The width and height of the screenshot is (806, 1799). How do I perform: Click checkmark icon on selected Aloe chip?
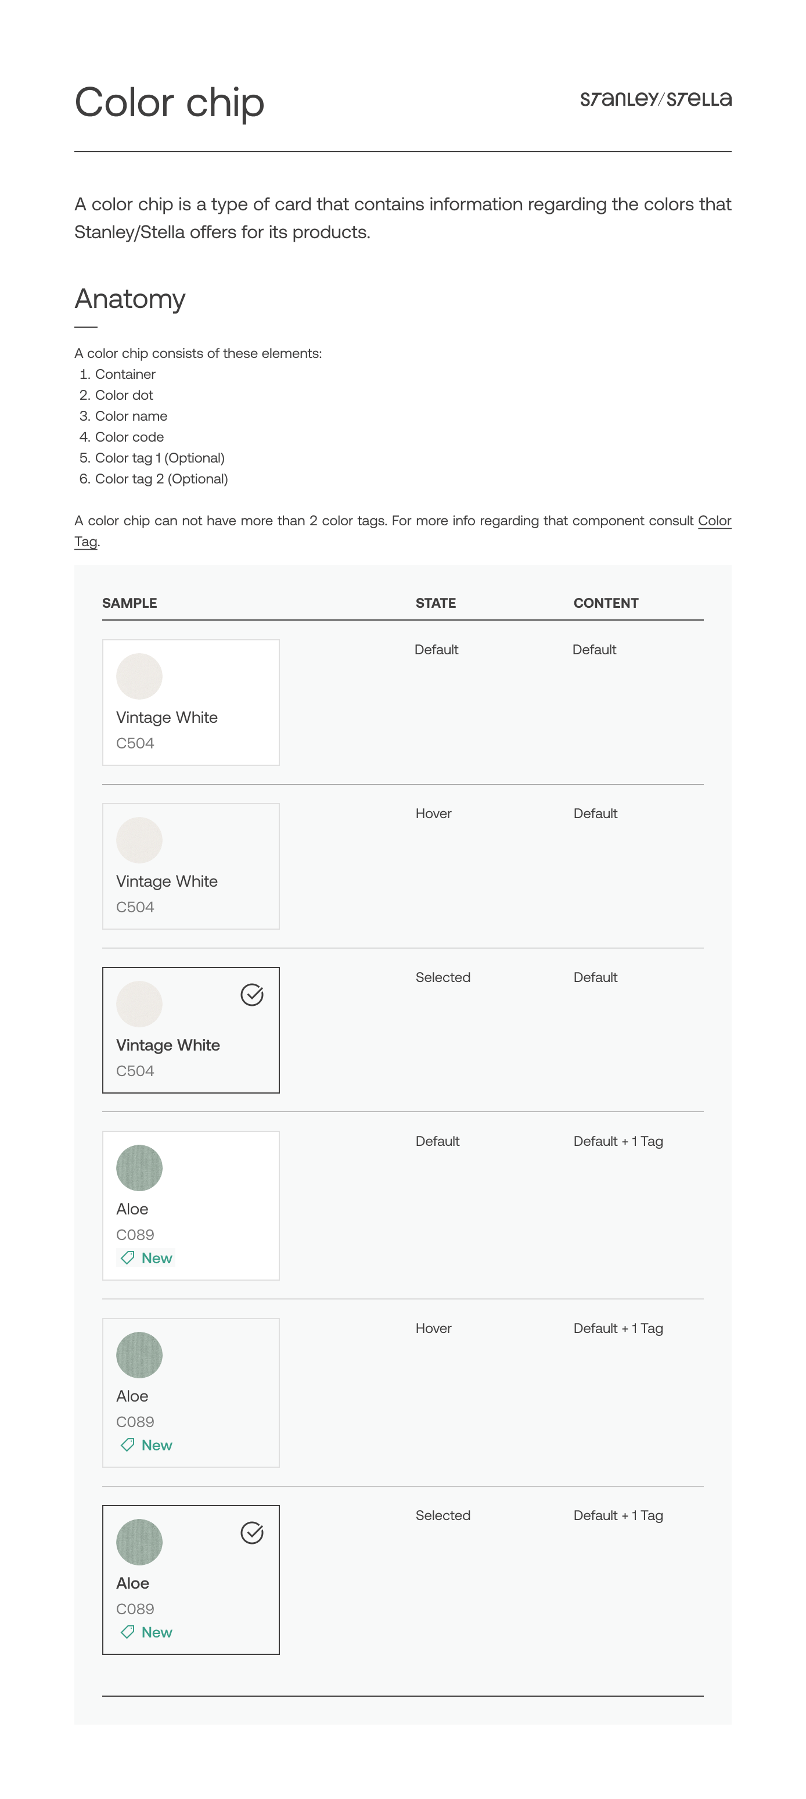(x=252, y=1532)
